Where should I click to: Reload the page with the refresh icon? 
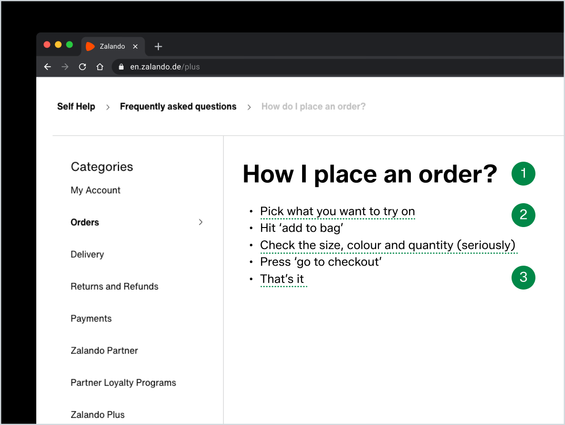(83, 67)
